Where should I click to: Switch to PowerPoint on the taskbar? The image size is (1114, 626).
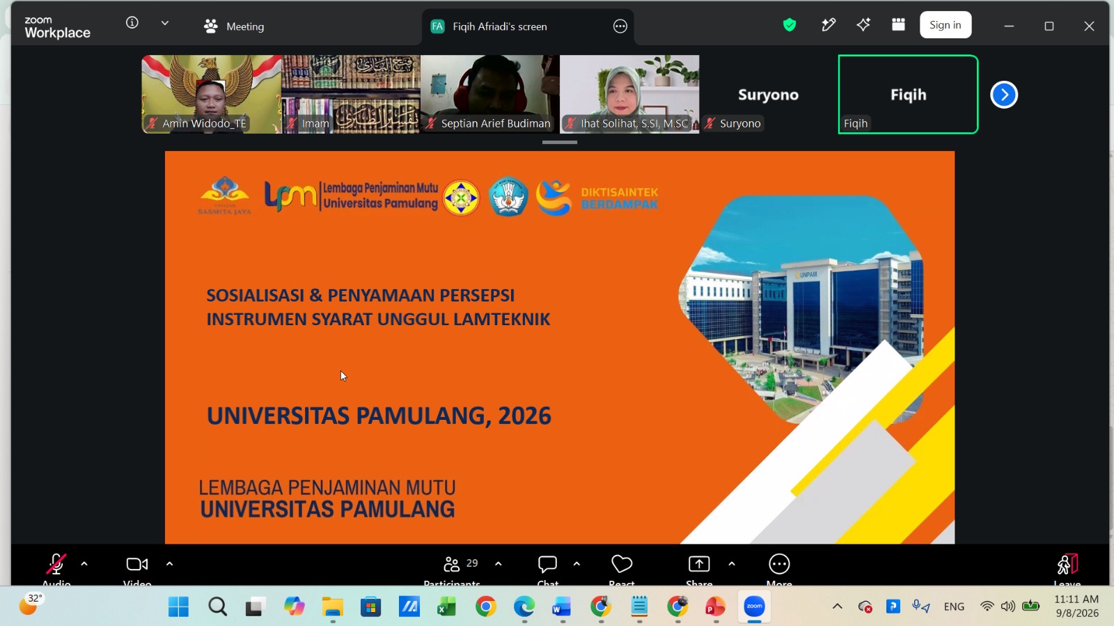tap(716, 607)
